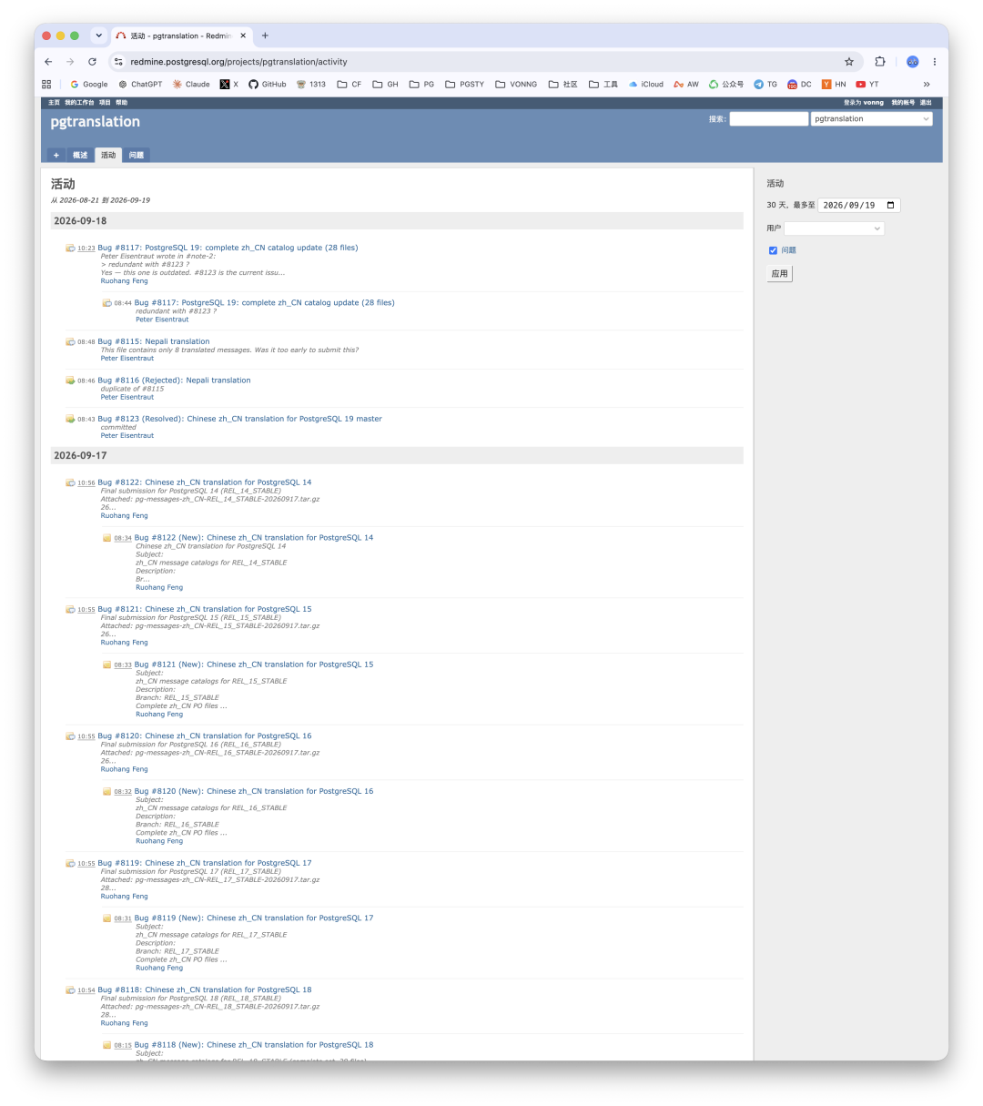Click 我的帐号 my account link
Screen dimensions: 983x1106
(903, 103)
